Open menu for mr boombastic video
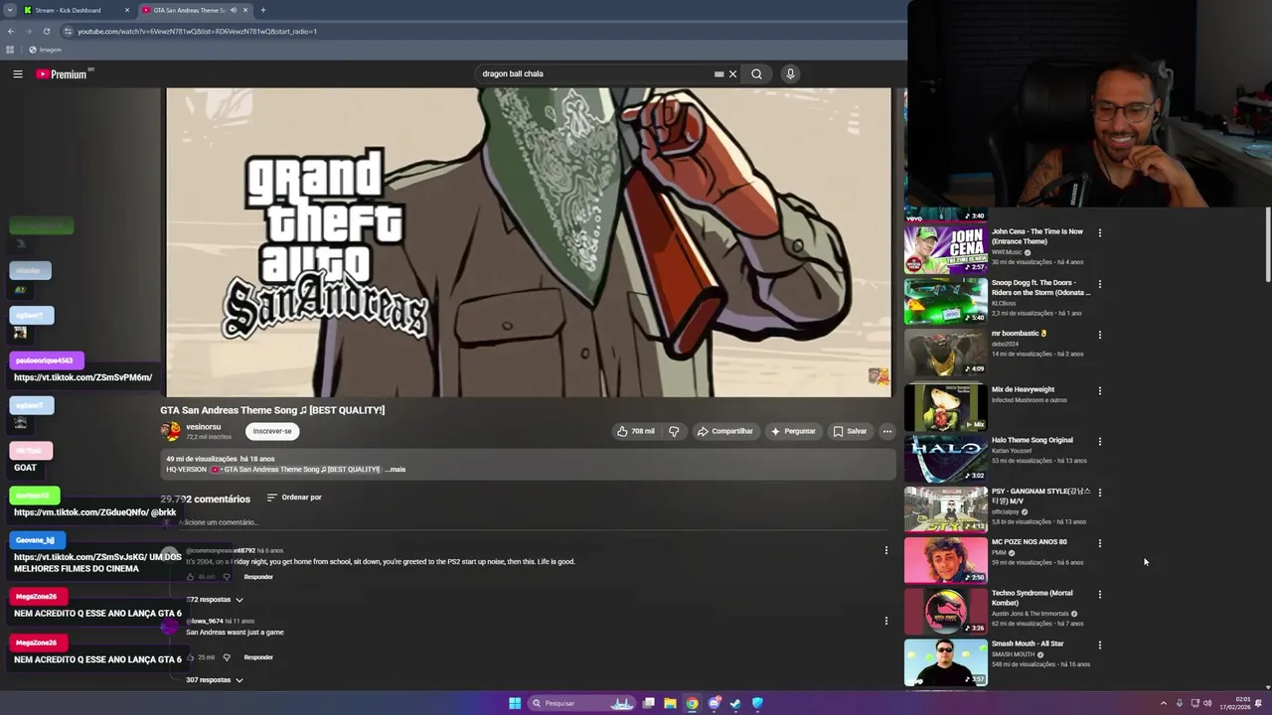The image size is (1272, 715). coord(1099,335)
